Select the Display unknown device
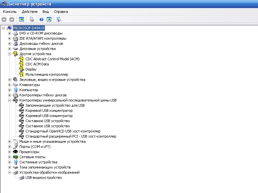Screen dimensions: 258x193 coord(31,69)
